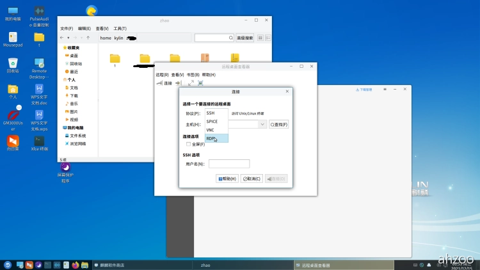Choose the SPICE protocol option

click(x=212, y=121)
